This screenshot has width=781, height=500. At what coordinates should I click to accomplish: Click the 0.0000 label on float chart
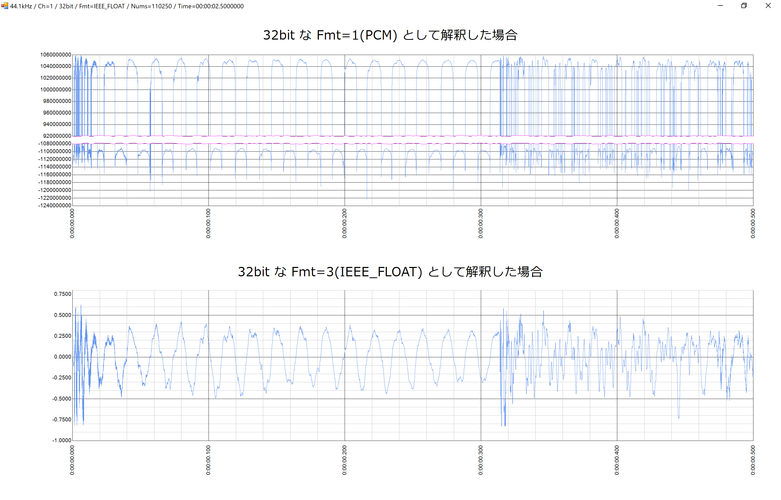click(x=63, y=357)
